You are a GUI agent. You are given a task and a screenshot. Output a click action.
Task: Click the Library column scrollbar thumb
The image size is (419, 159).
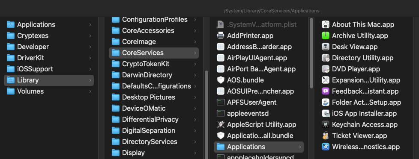[x=206, y=115]
